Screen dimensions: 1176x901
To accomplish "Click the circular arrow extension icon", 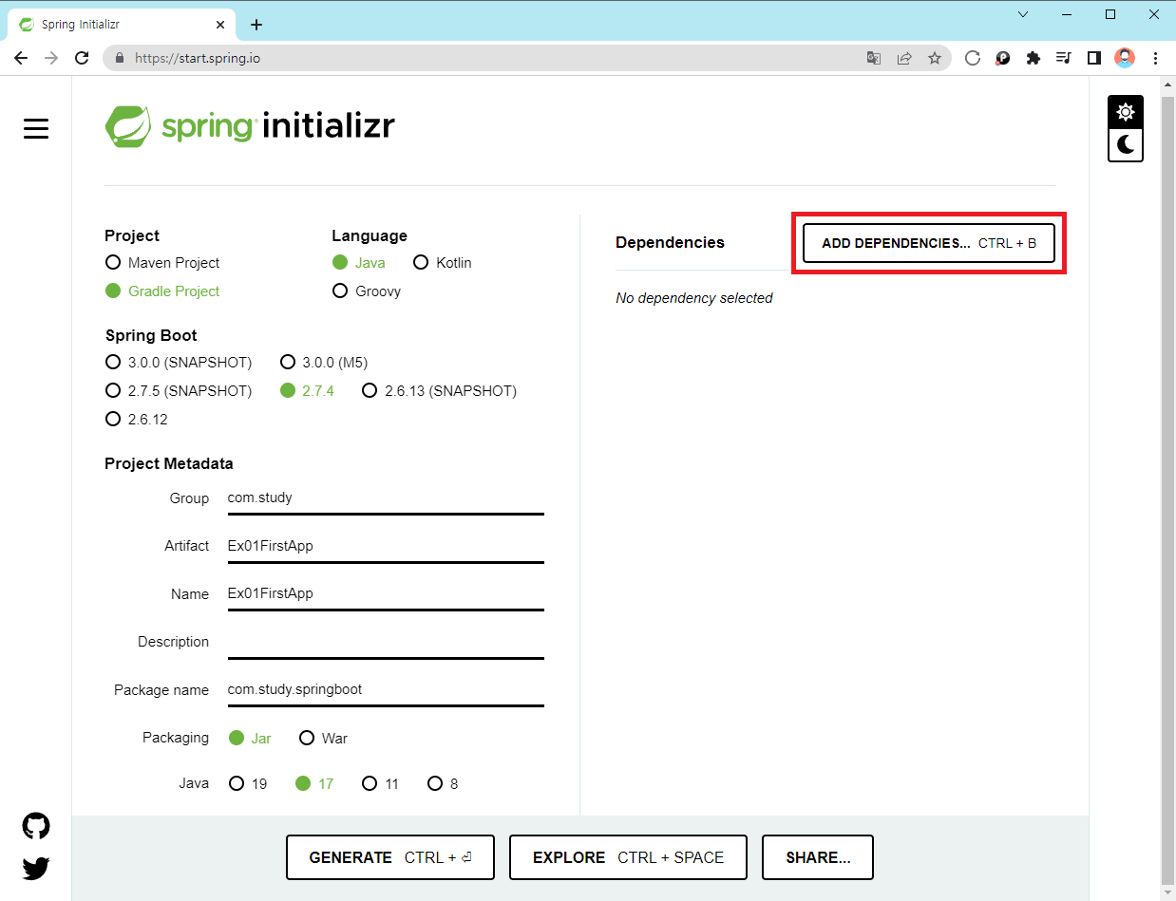I will click(972, 58).
